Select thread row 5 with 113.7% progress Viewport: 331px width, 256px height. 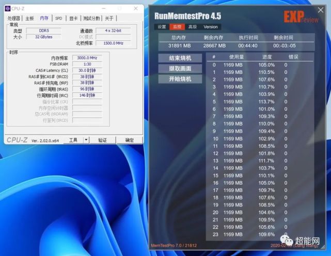tap(260, 102)
